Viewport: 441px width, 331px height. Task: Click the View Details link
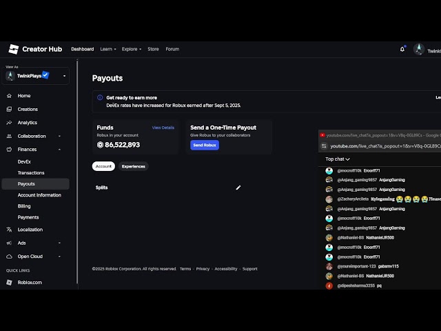pos(163,128)
